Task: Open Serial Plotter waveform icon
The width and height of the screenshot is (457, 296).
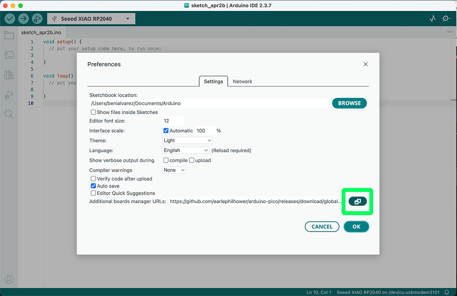Action: coord(432,18)
